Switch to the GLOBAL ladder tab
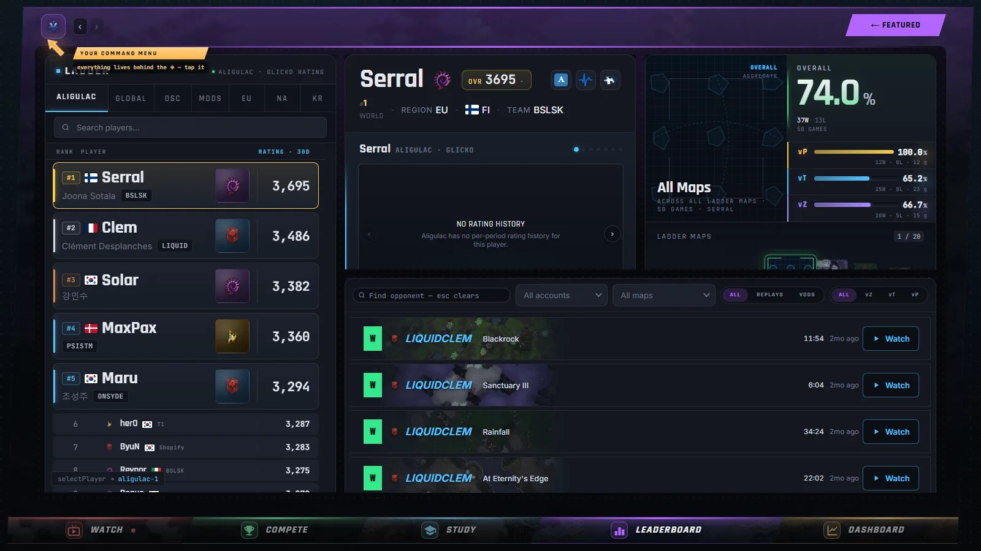The width and height of the screenshot is (981, 551). point(131,99)
